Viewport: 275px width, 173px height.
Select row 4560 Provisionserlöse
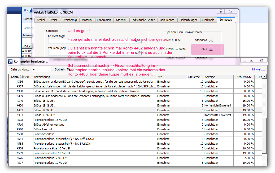click(136, 134)
